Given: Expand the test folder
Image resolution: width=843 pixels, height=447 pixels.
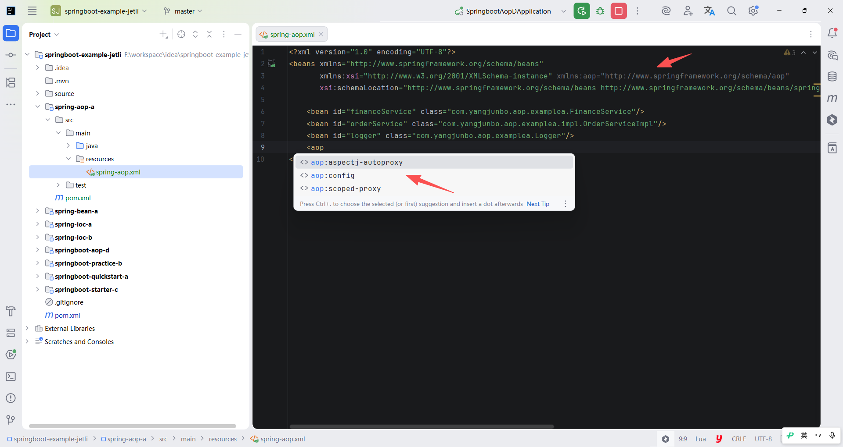Looking at the screenshot, I should (x=58, y=185).
